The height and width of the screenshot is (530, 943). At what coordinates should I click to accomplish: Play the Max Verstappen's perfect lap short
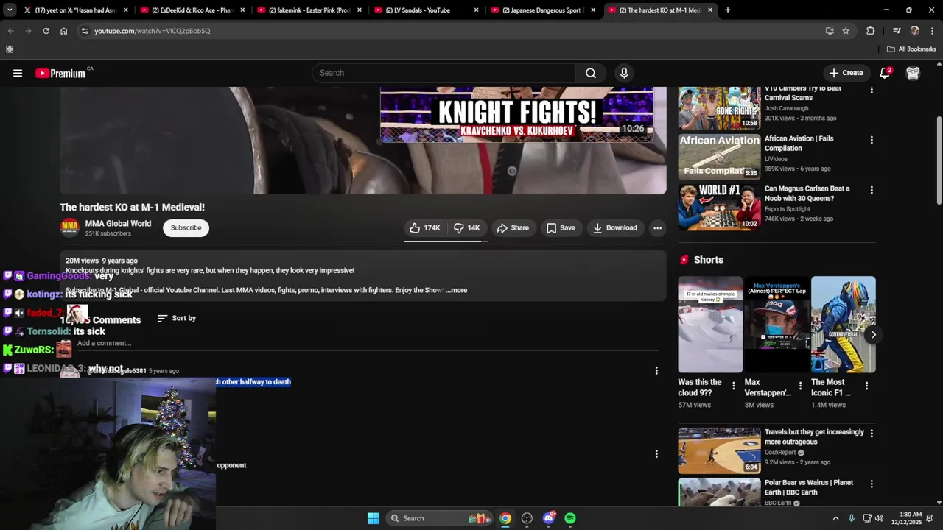[777, 325]
